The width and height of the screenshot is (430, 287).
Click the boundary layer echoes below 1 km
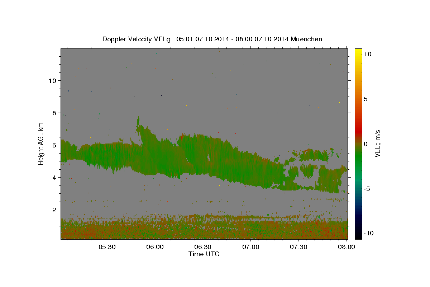coord(204,231)
